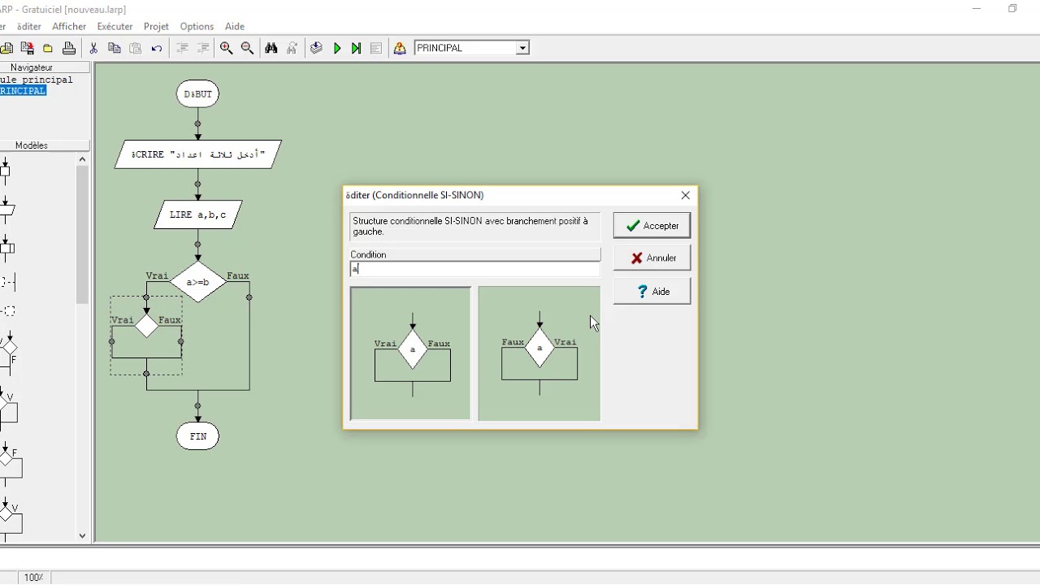Image resolution: width=1040 pixels, height=585 pixels.
Task: Select the parallelogram input/output model
Action: pyautogui.click(x=6, y=210)
